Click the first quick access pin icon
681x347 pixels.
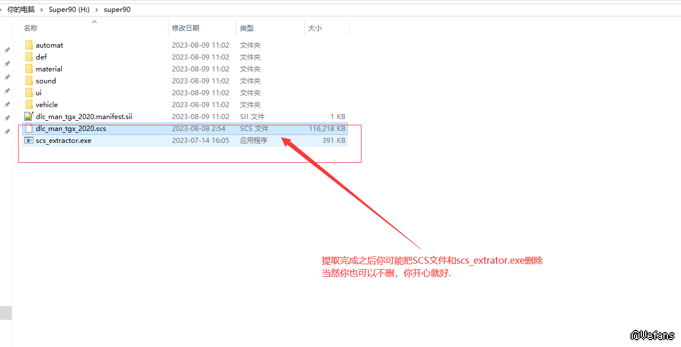(x=7, y=50)
